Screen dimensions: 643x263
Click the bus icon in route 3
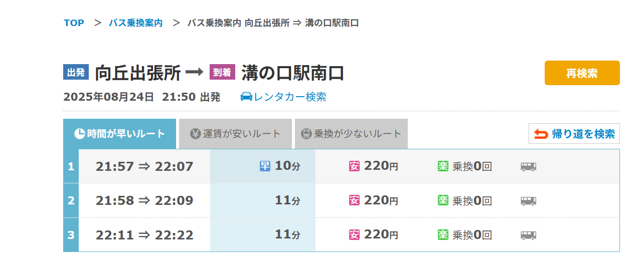click(528, 235)
